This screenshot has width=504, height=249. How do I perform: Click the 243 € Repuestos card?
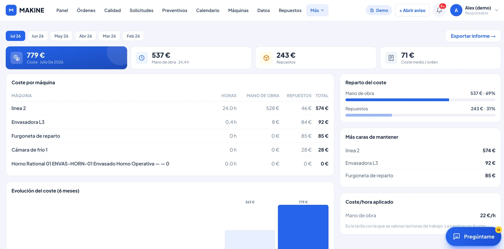[316, 58]
